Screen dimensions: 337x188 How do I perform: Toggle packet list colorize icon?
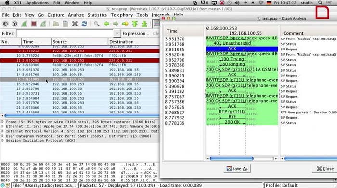click(156, 24)
